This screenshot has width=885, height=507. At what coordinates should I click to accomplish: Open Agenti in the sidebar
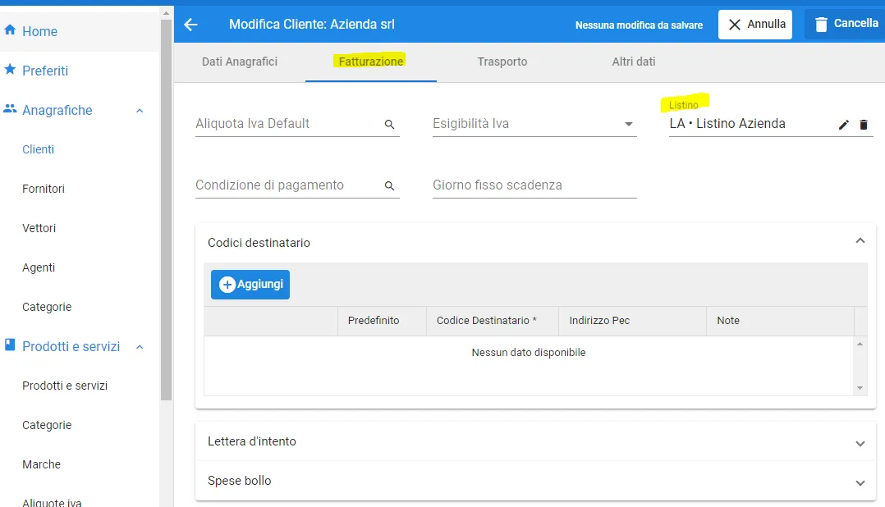39,267
